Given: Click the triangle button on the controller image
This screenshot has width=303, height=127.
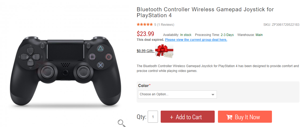Looking at the screenshot, I should [100, 49].
